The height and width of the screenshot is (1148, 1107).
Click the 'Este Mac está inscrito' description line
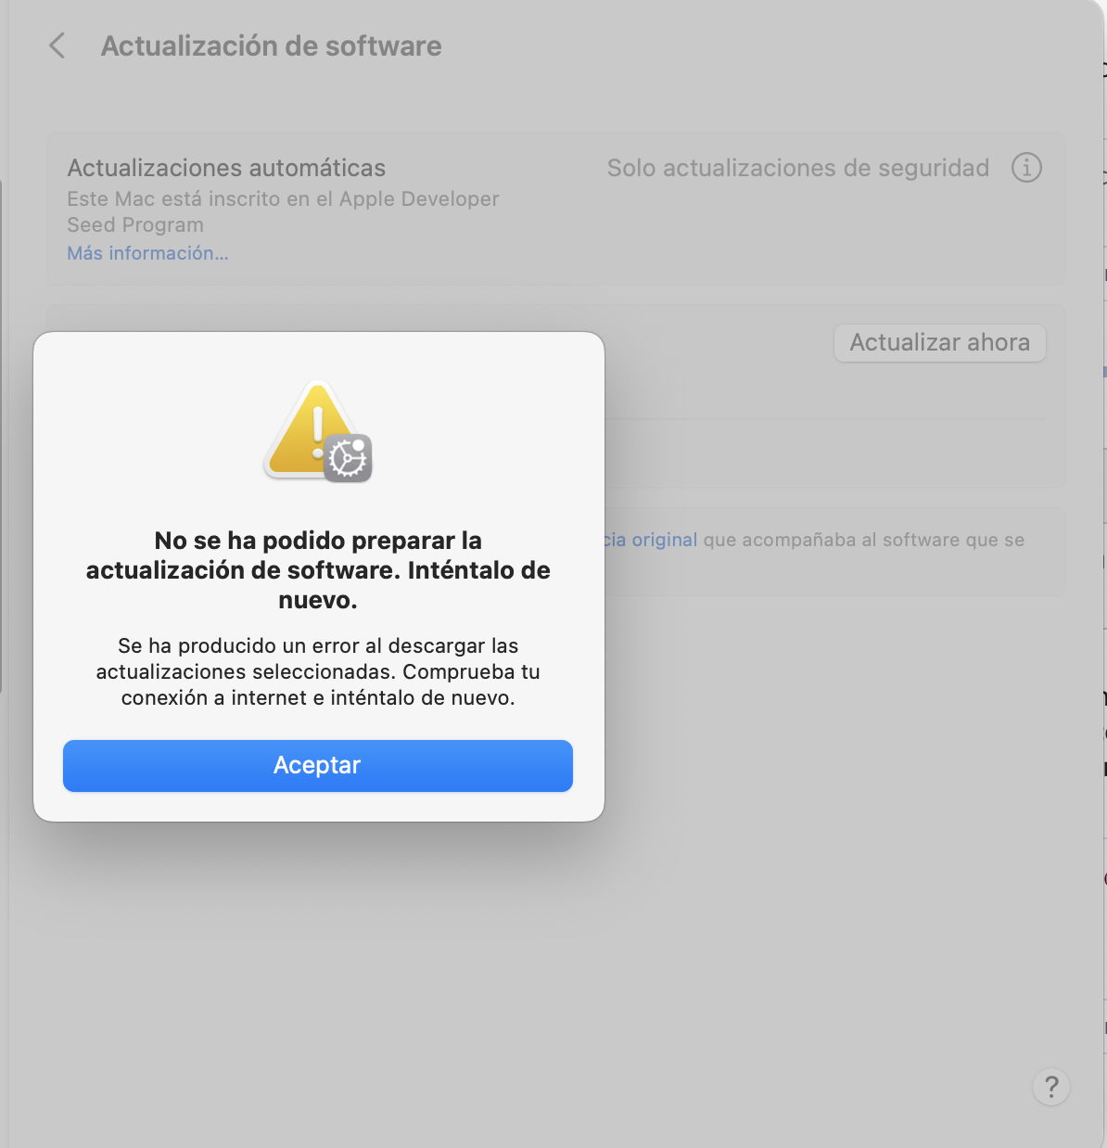283,198
